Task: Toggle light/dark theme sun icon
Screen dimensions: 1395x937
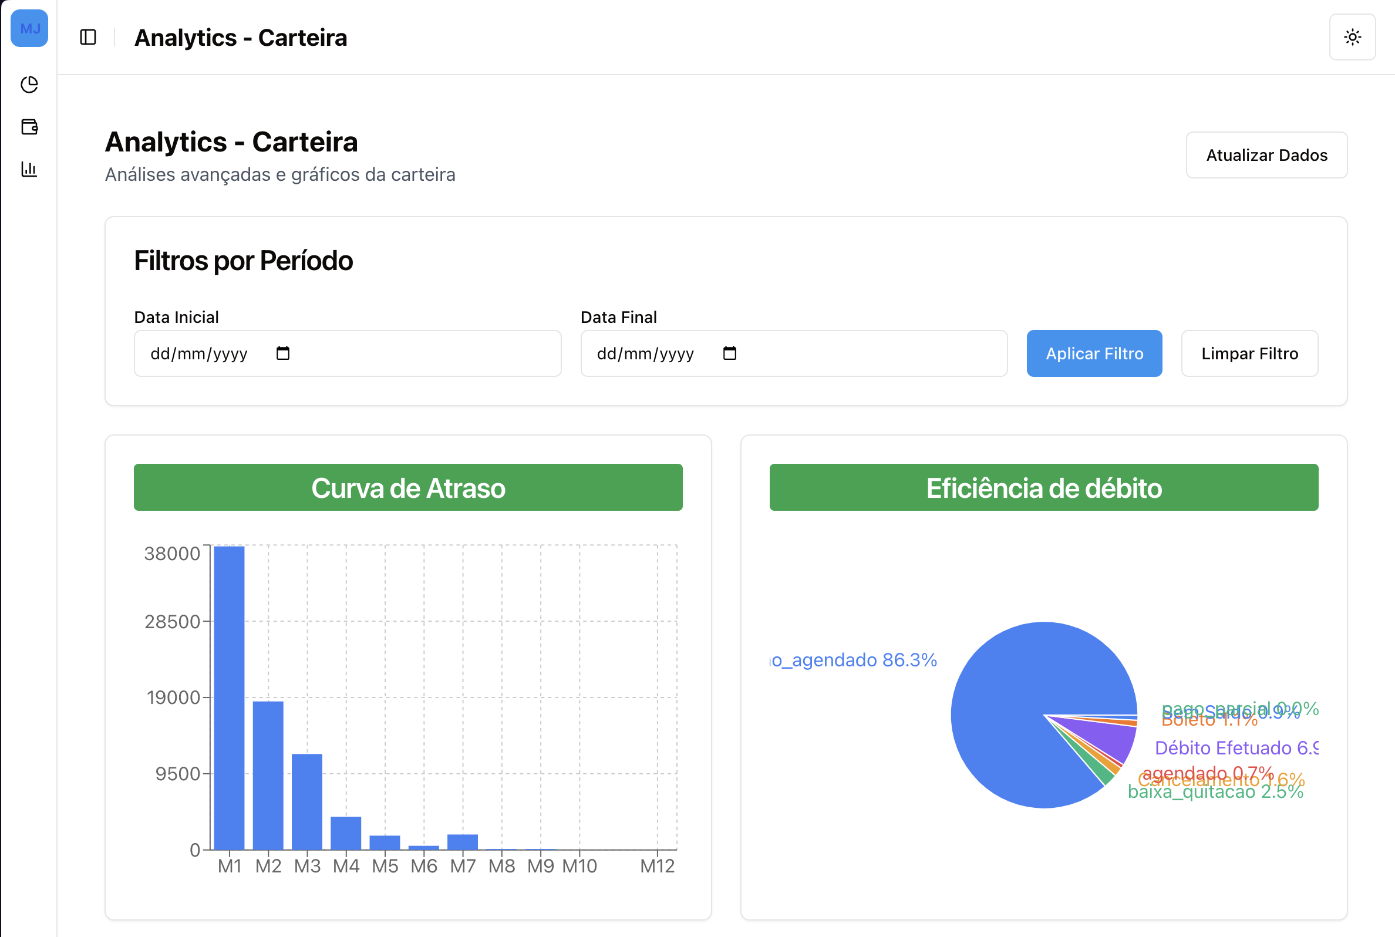Action: point(1352,37)
